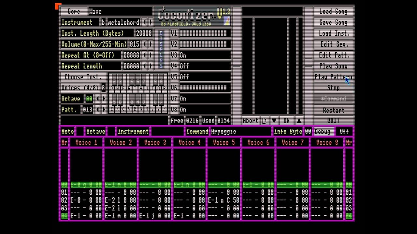Image resolution: width=417 pixels, height=234 pixels.
Task: Hit the I key on the on-screen keyboard
Action: (x=153, y=88)
